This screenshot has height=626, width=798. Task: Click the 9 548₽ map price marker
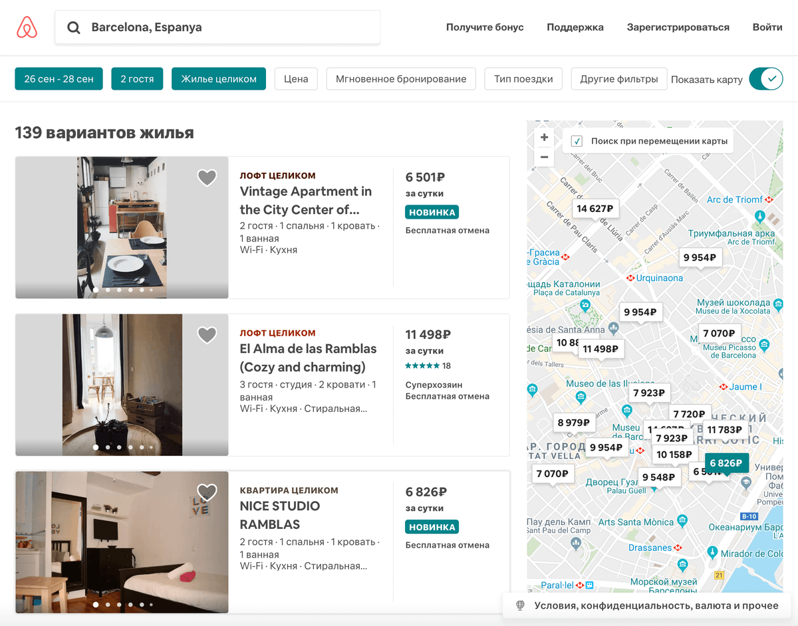coord(658,477)
